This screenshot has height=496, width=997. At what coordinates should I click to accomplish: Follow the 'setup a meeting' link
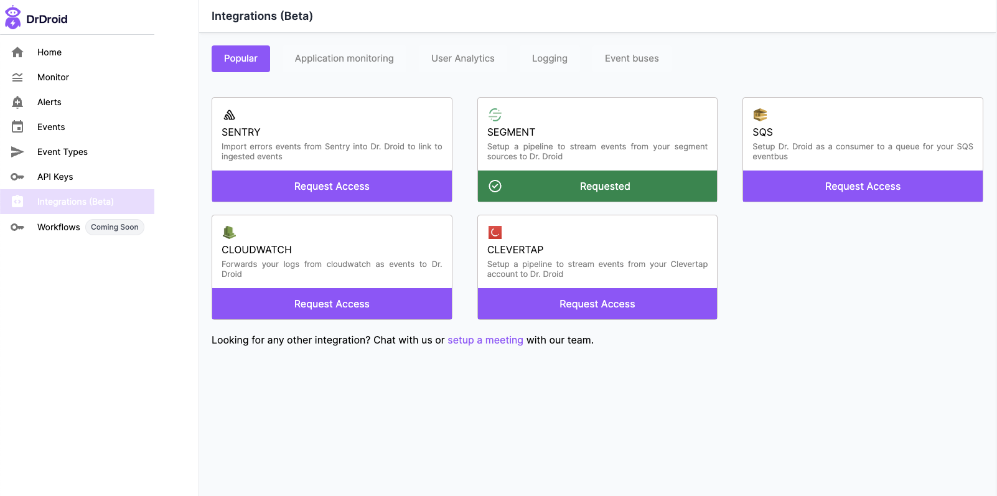coord(485,340)
